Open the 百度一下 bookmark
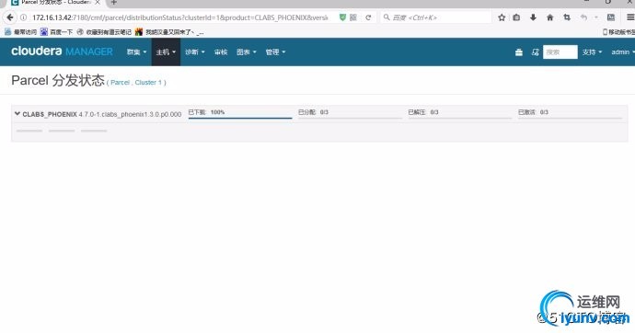635x333 pixels. point(57,32)
